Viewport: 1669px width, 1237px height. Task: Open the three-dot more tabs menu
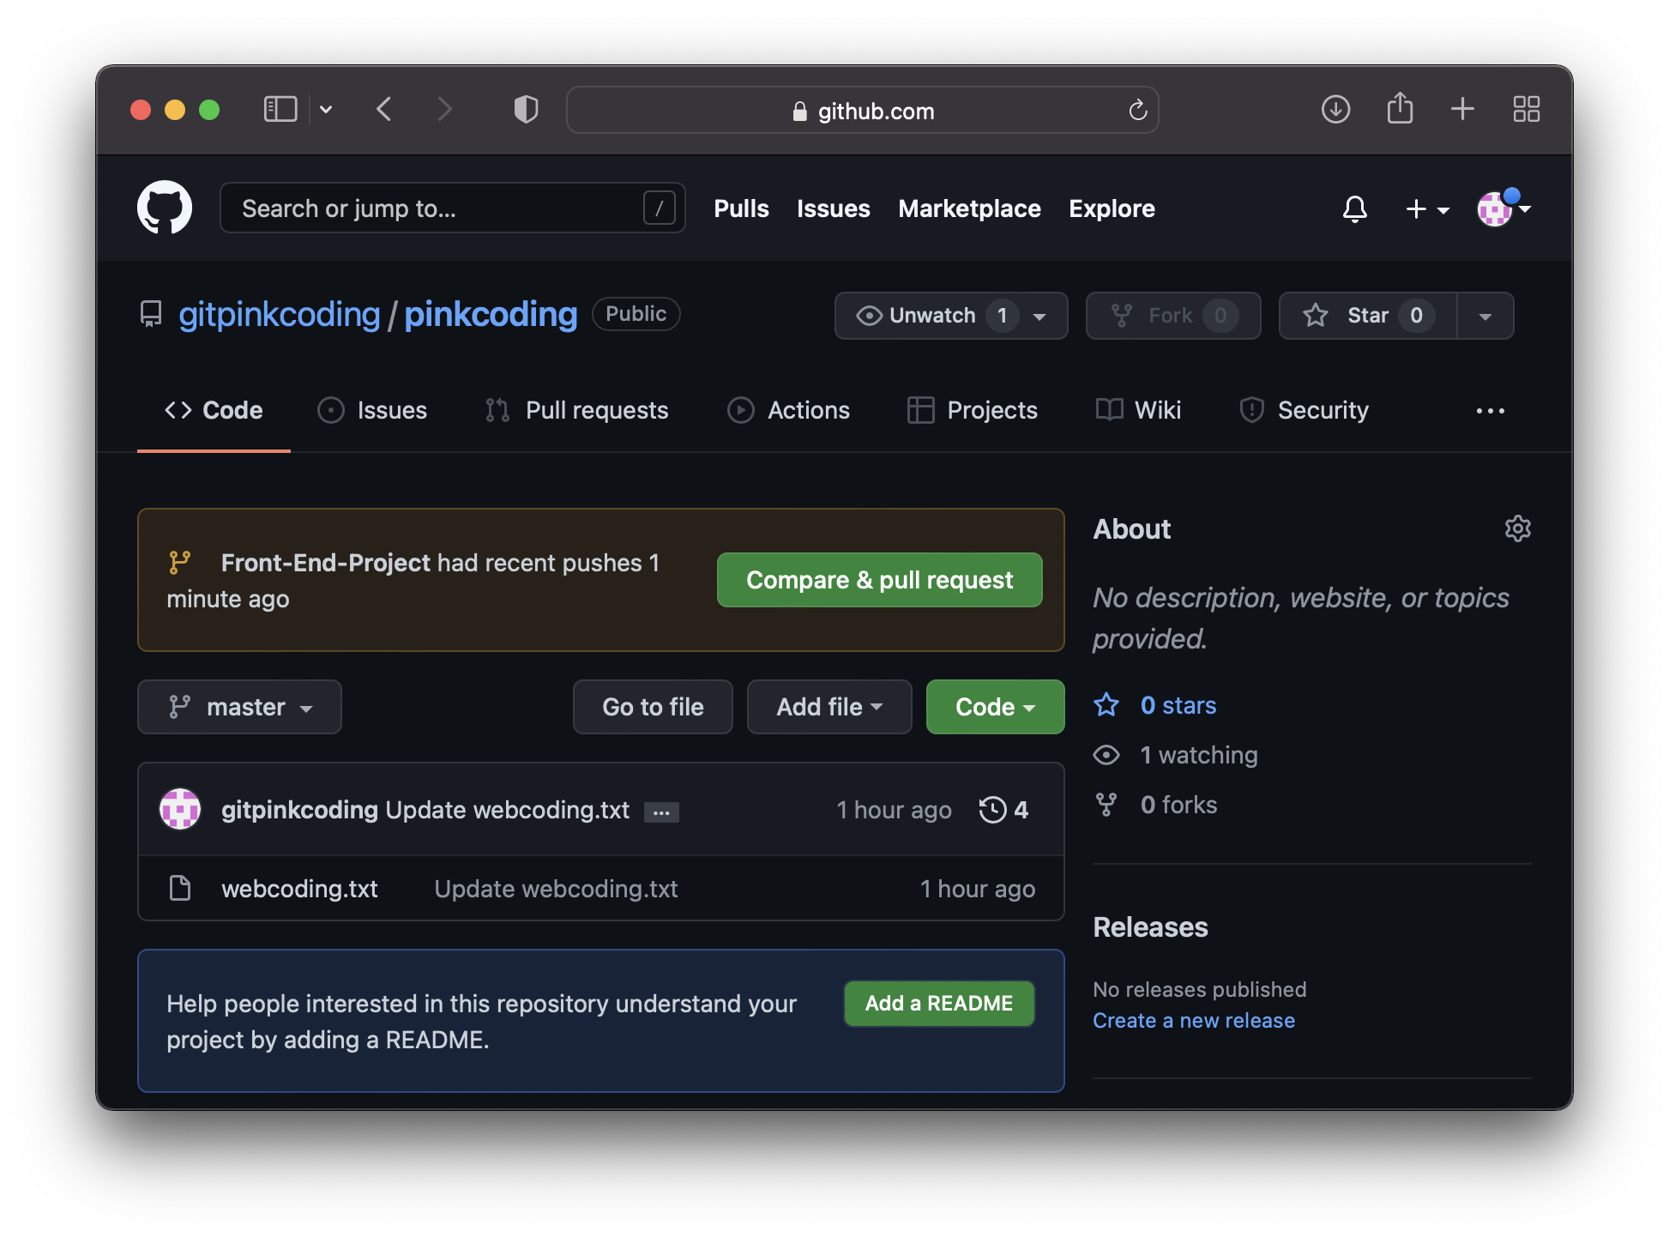(1490, 411)
